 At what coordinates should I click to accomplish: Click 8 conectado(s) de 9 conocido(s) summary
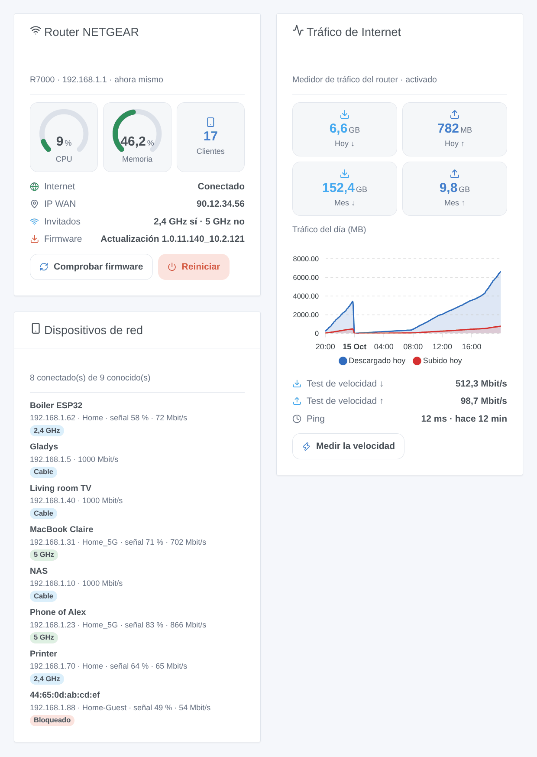(90, 378)
